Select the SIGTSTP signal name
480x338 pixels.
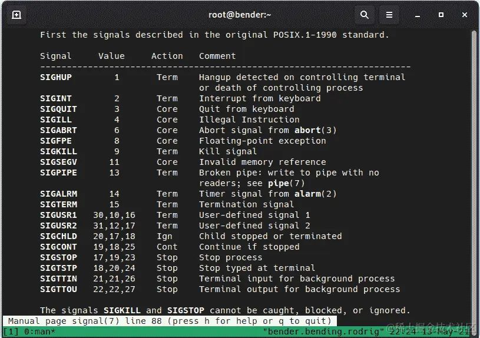tap(58, 268)
